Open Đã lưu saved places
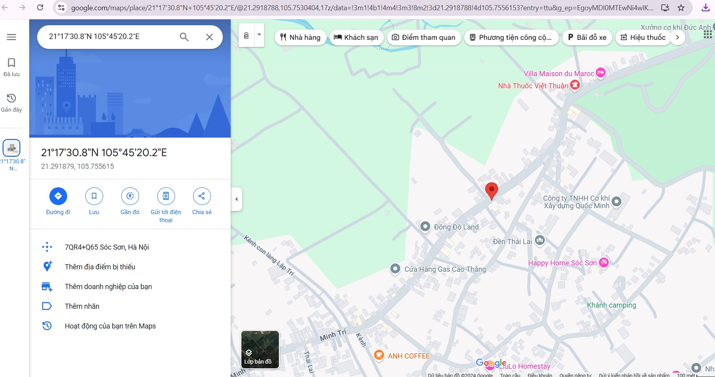The height and width of the screenshot is (377, 715). pos(11,67)
